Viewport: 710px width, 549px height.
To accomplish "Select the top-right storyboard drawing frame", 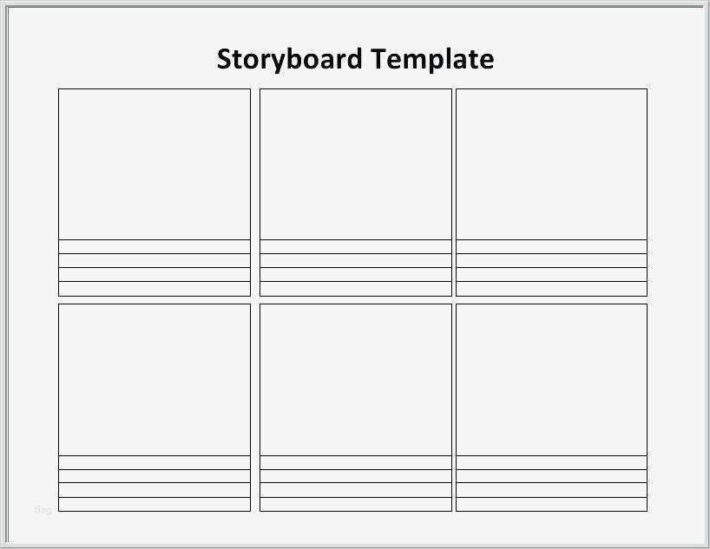I will (x=551, y=164).
